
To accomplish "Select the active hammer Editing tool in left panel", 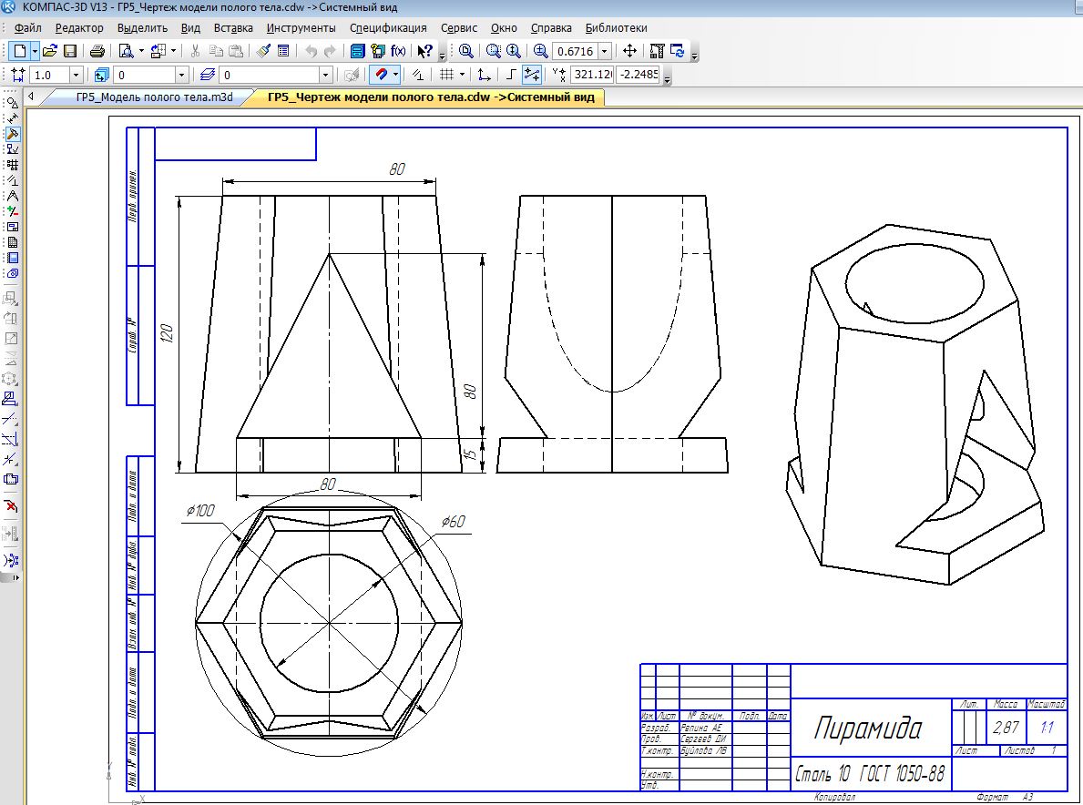I will click(x=13, y=134).
